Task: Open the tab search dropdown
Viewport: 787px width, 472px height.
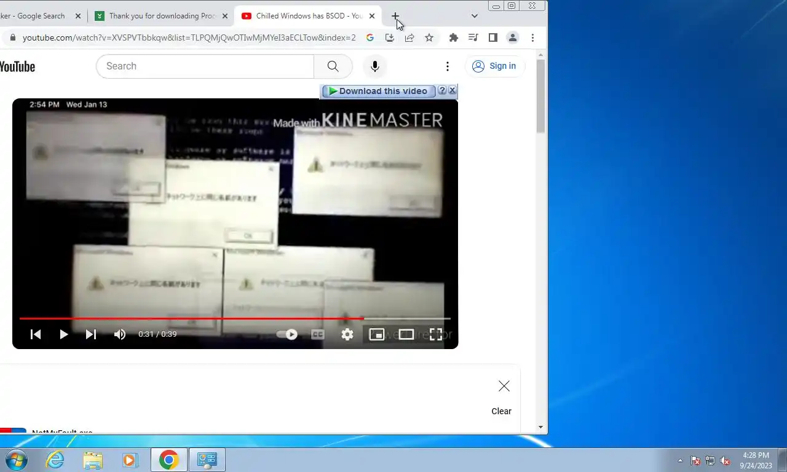Action: point(475,16)
